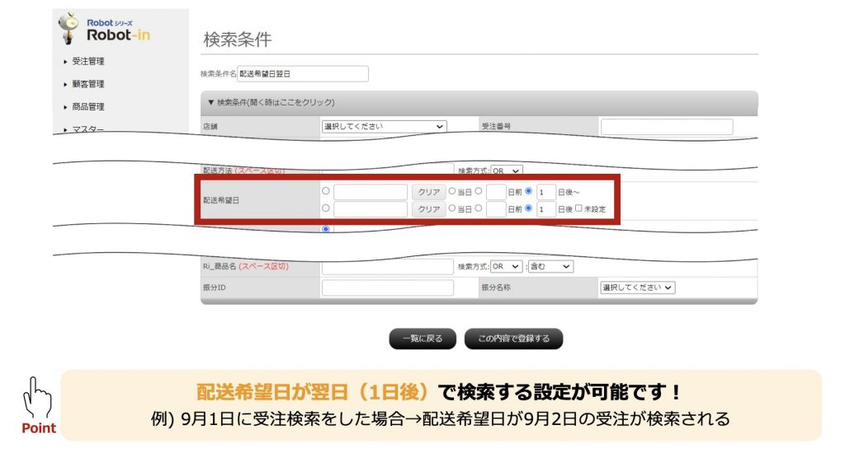
Task: Tick the 未設定 checkbox
Action: (578, 208)
